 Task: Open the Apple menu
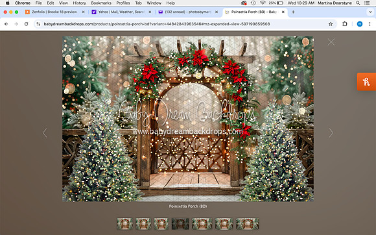pyautogui.click(x=7, y=3)
